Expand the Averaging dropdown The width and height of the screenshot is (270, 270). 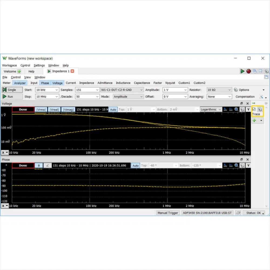[x=230, y=97]
